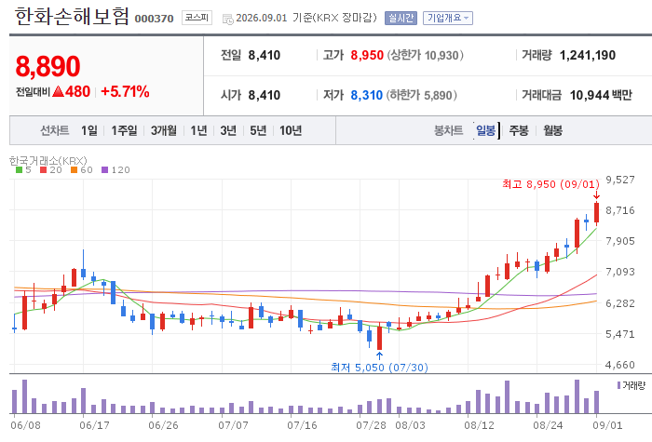Screen dimensions: 652x442
Task: Click the calendar icon beside the date
Action: click(x=228, y=20)
